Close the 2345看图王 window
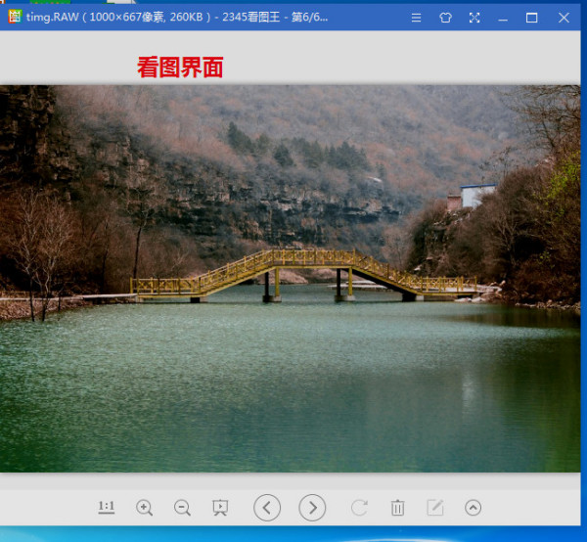The height and width of the screenshot is (542, 587). pyautogui.click(x=564, y=18)
